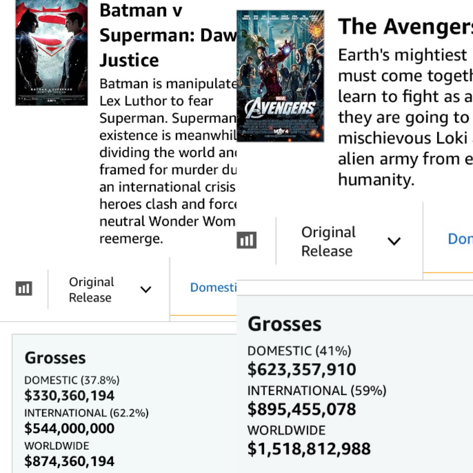Viewport: 473px width, 473px height.
Task: Select the partially visible Domestic tab for The Avengers
Action: pyautogui.click(x=460, y=238)
